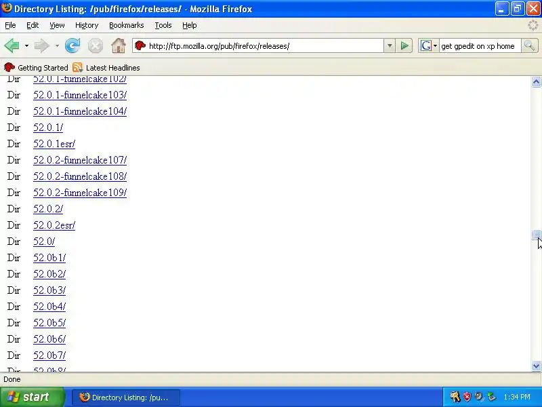Click the magnifier search button
Viewport: 542px width, 407px height.
[x=529, y=45]
